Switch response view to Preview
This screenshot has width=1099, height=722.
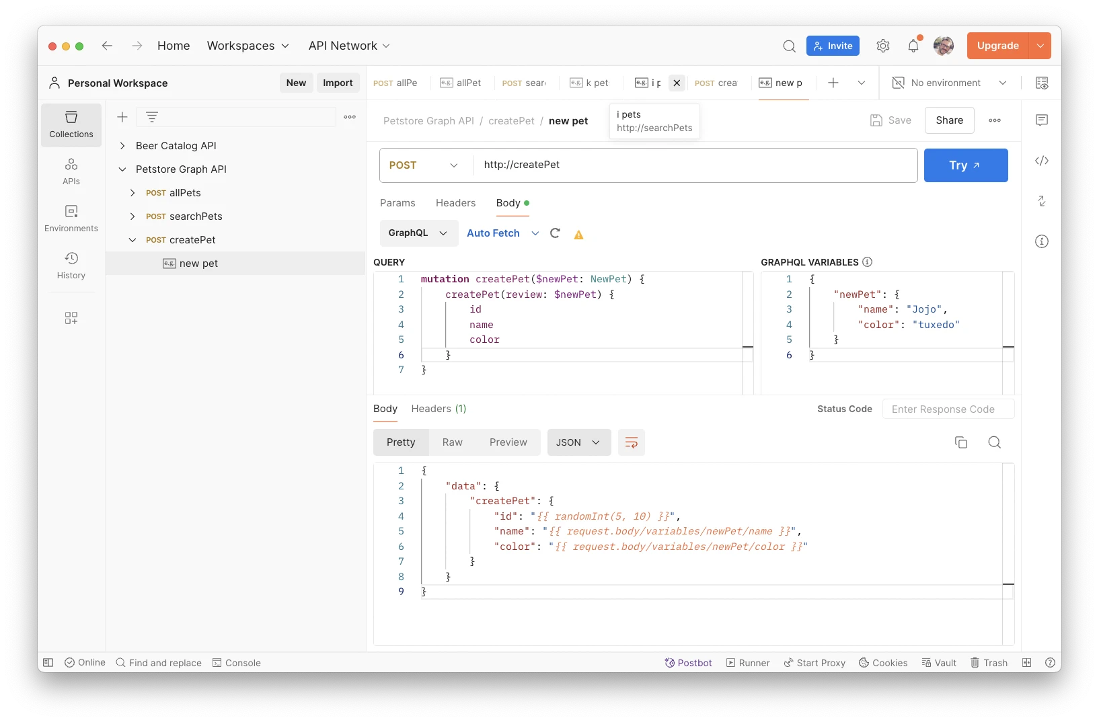coord(508,442)
